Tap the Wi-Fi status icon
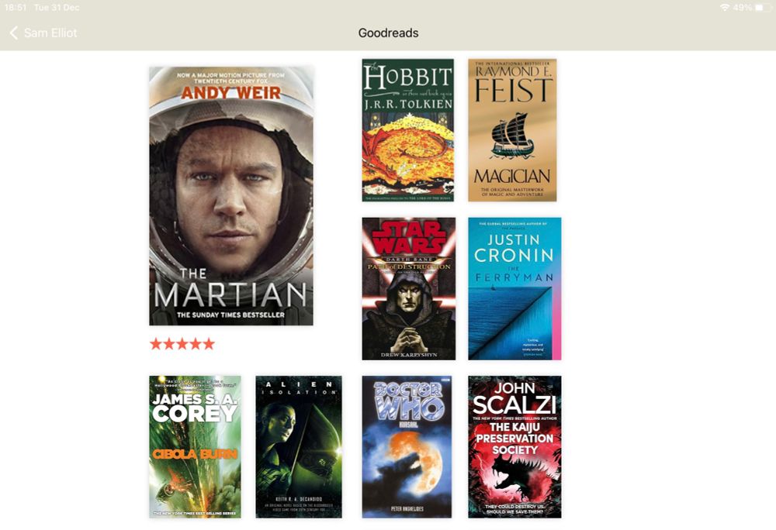 click(x=725, y=8)
